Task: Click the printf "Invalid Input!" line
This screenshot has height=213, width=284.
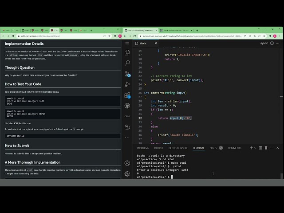Action: 187,55
